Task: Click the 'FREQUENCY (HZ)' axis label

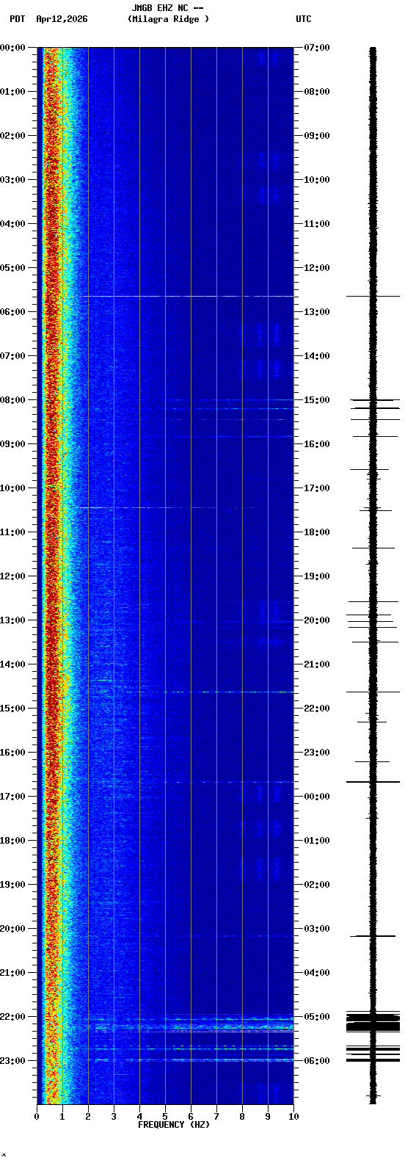Action: (x=174, y=1125)
